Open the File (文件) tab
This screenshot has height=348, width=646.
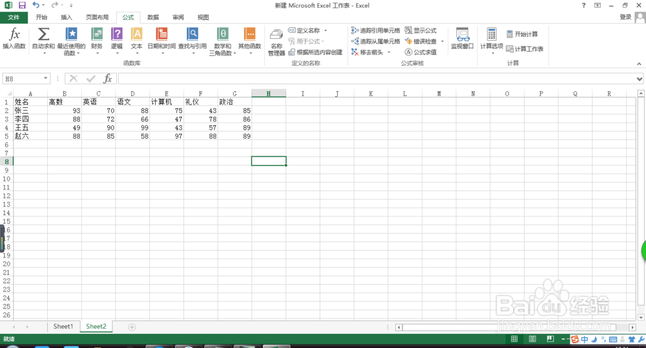[x=14, y=17]
